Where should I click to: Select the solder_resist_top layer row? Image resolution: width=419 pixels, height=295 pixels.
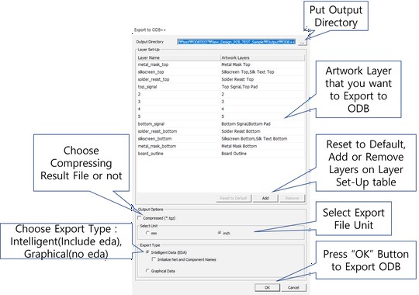coord(220,79)
